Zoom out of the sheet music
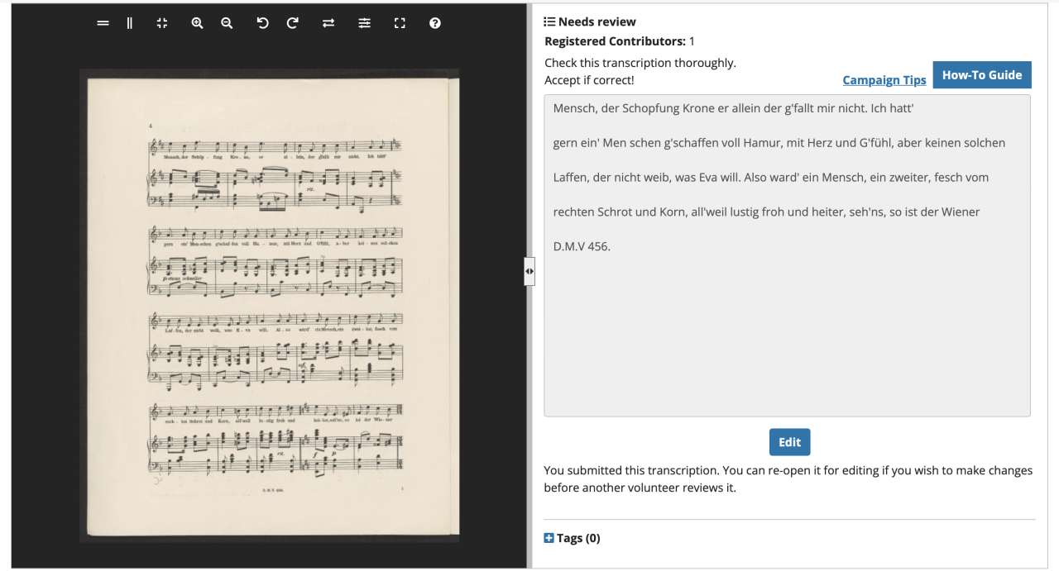 [227, 23]
